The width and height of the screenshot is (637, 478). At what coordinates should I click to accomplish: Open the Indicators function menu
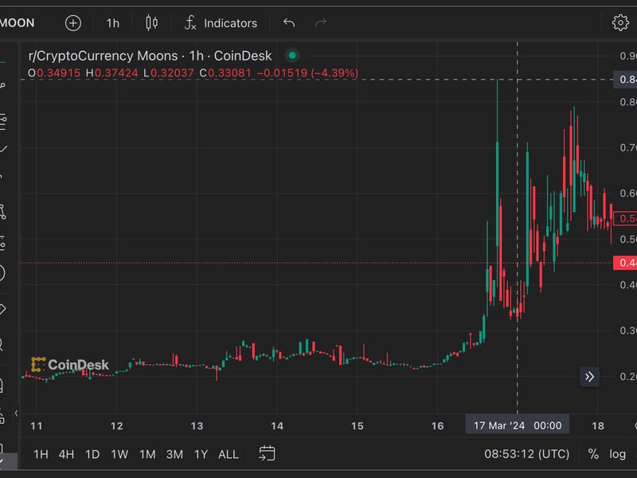click(x=221, y=23)
